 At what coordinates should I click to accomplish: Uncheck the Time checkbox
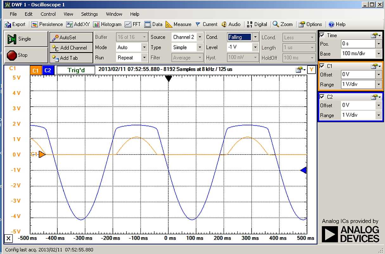[322, 35]
